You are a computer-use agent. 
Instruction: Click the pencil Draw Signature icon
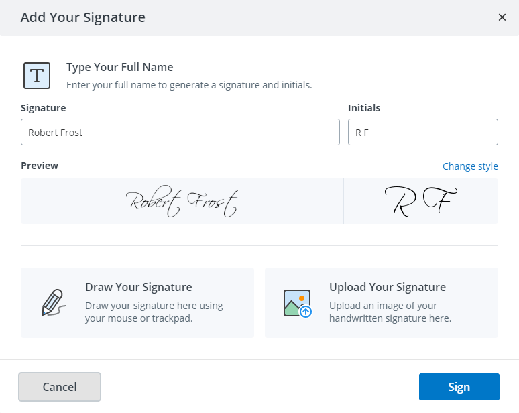click(x=53, y=303)
